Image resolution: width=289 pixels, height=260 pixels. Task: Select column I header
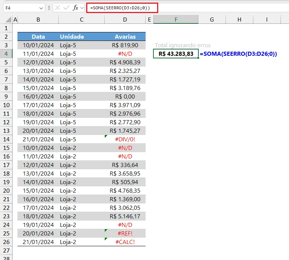pyautogui.click(x=267, y=20)
